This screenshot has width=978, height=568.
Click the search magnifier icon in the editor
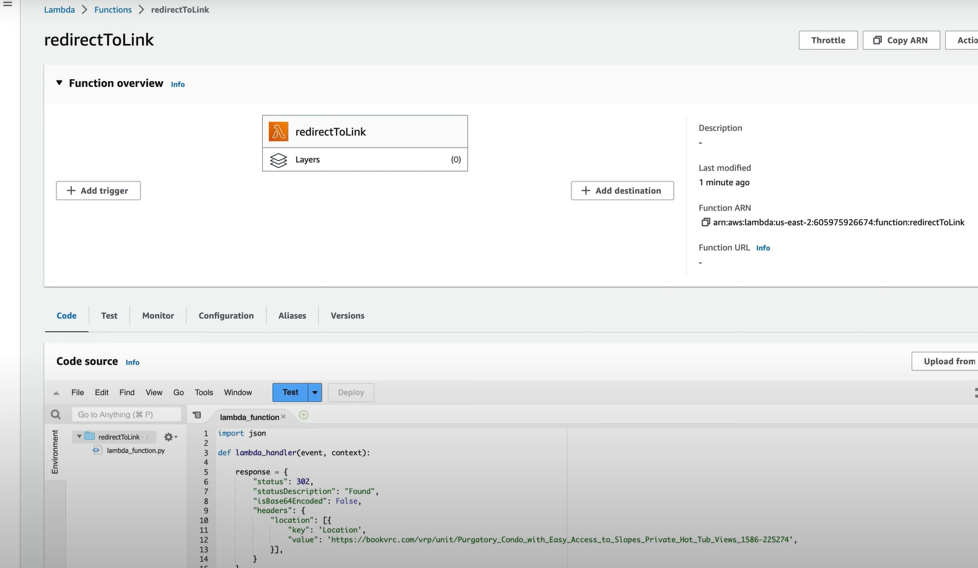(56, 414)
